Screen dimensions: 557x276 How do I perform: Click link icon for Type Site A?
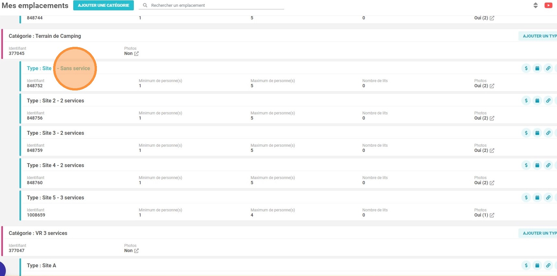pos(548,265)
